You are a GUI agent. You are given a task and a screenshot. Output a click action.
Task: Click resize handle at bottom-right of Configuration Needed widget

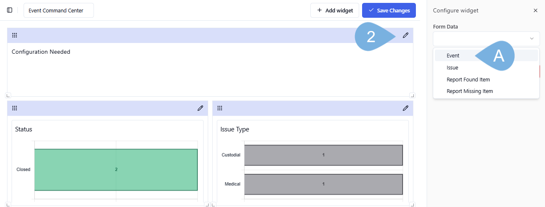tap(412, 95)
